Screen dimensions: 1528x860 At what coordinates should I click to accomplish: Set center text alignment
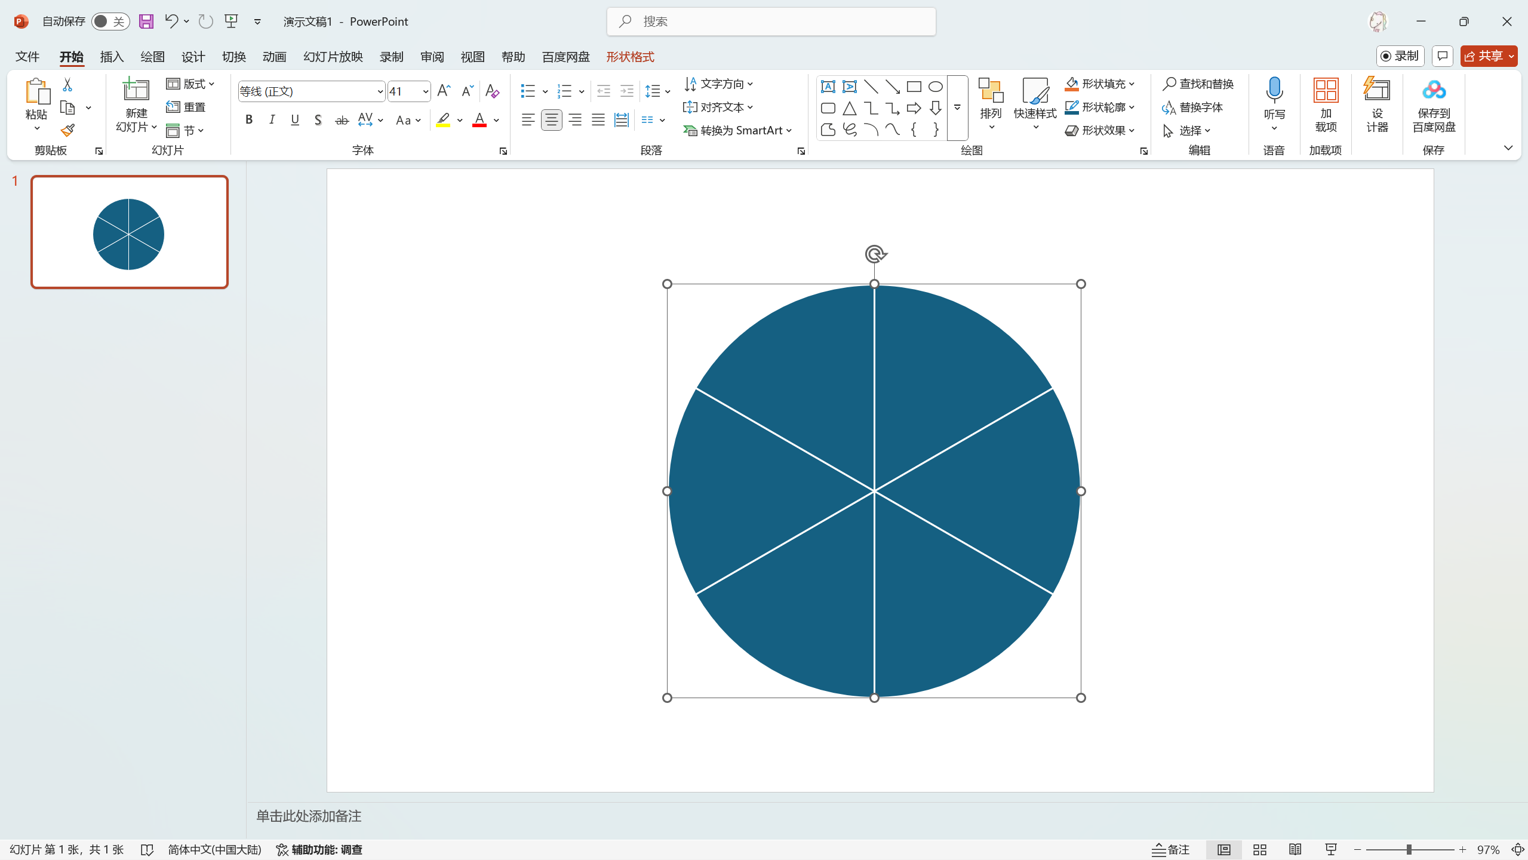(x=552, y=120)
